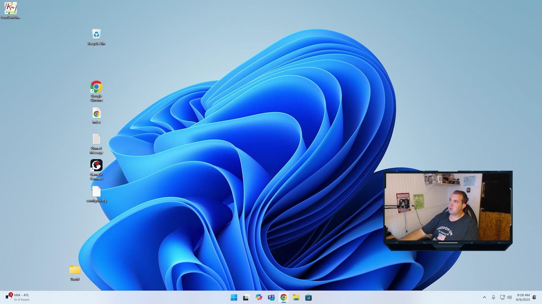The width and height of the screenshot is (542, 304).
Task: Select the Pinned Message text file
Action: (x=96, y=140)
